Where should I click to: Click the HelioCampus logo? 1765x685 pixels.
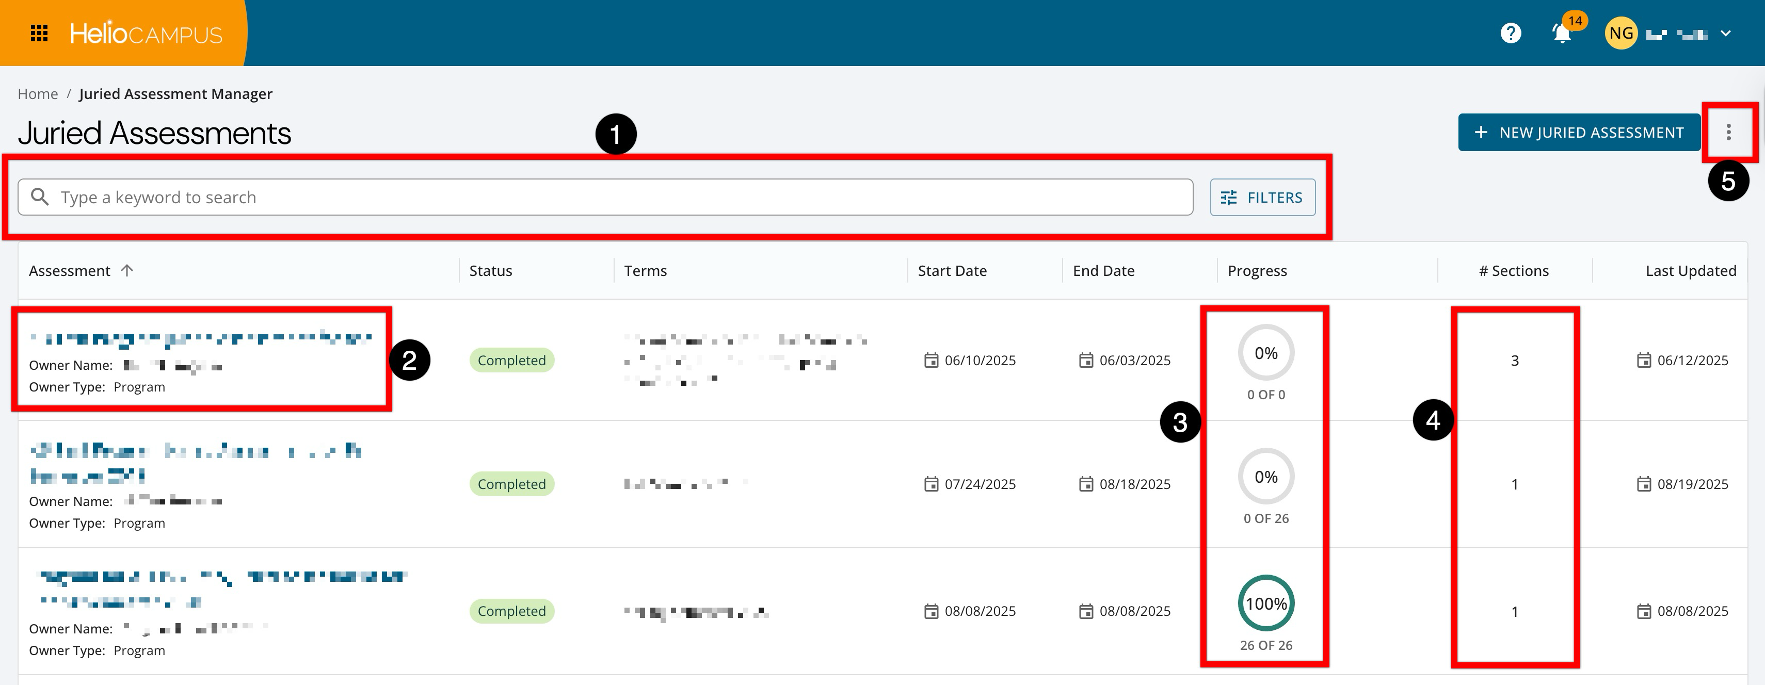[x=146, y=33]
